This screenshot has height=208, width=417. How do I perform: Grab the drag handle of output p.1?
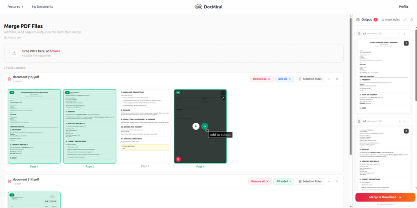tap(359, 34)
